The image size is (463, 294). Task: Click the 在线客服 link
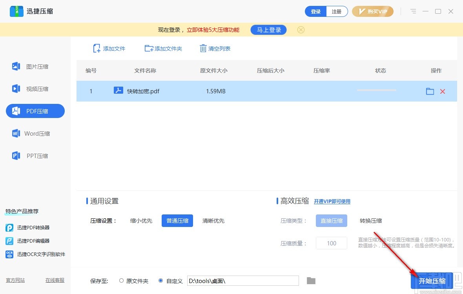pos(55,280)
